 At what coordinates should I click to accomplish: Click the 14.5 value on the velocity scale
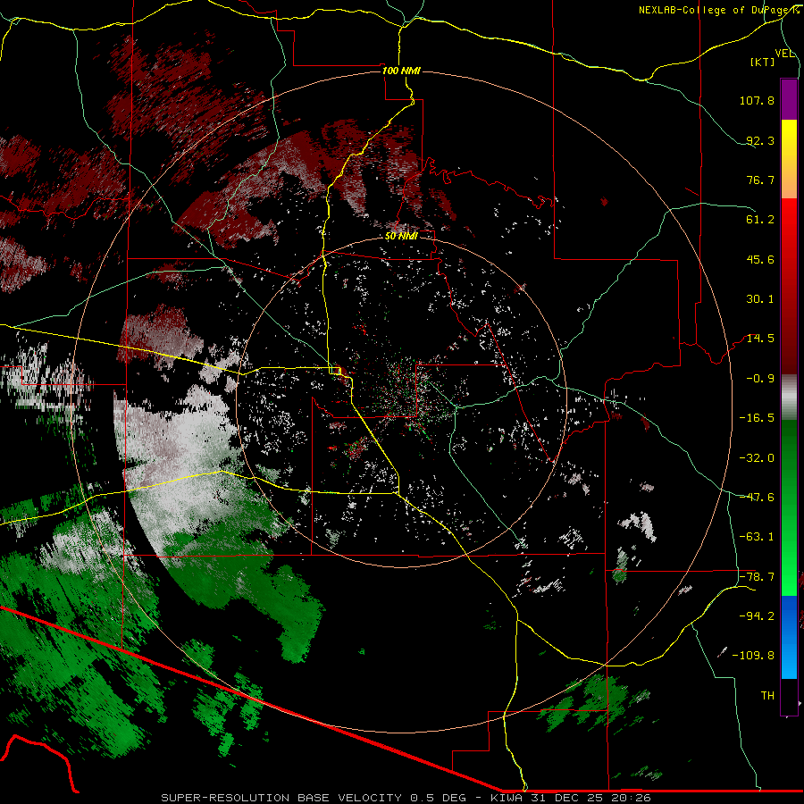pos(760,339)
